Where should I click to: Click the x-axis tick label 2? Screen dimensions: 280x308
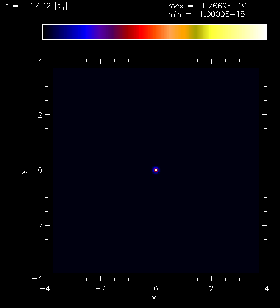(211, 288)
